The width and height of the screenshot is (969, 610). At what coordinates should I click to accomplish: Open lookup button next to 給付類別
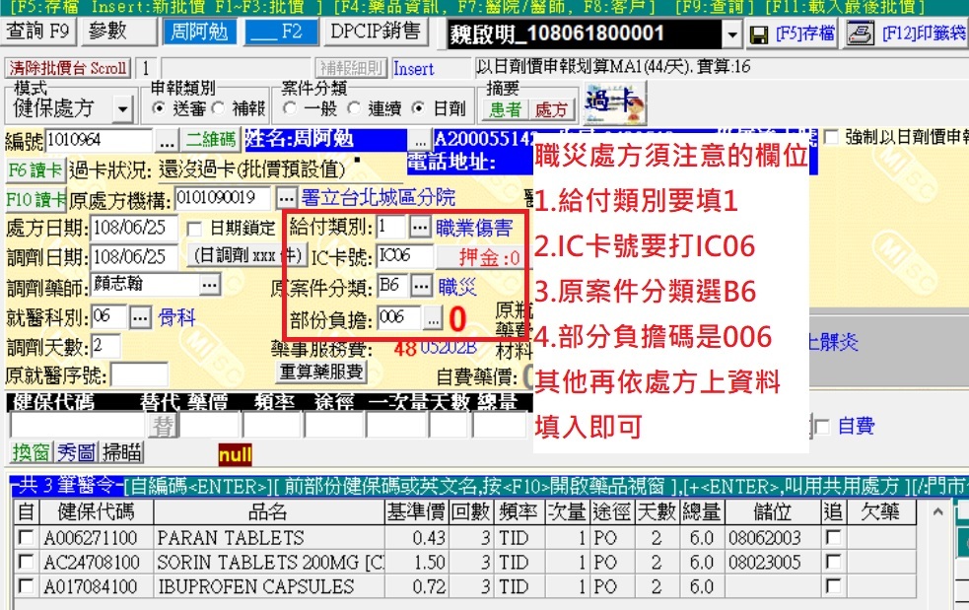[x=420, y=228]
